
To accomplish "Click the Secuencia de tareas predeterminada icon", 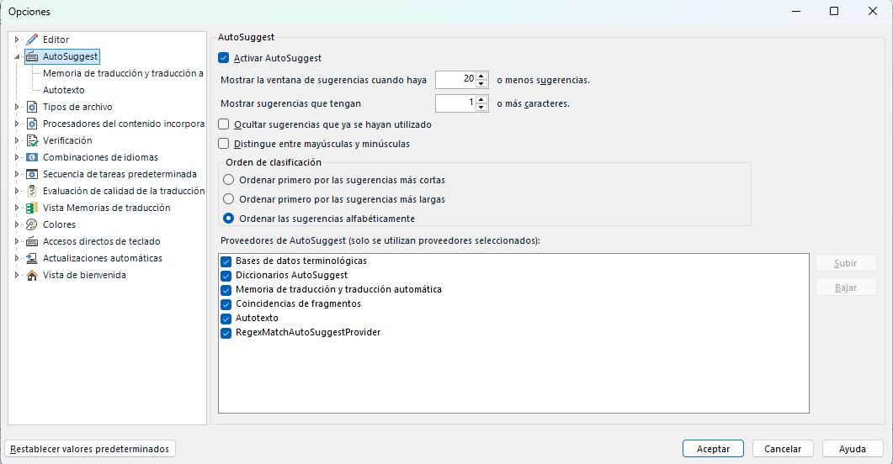I will (32, 174).
